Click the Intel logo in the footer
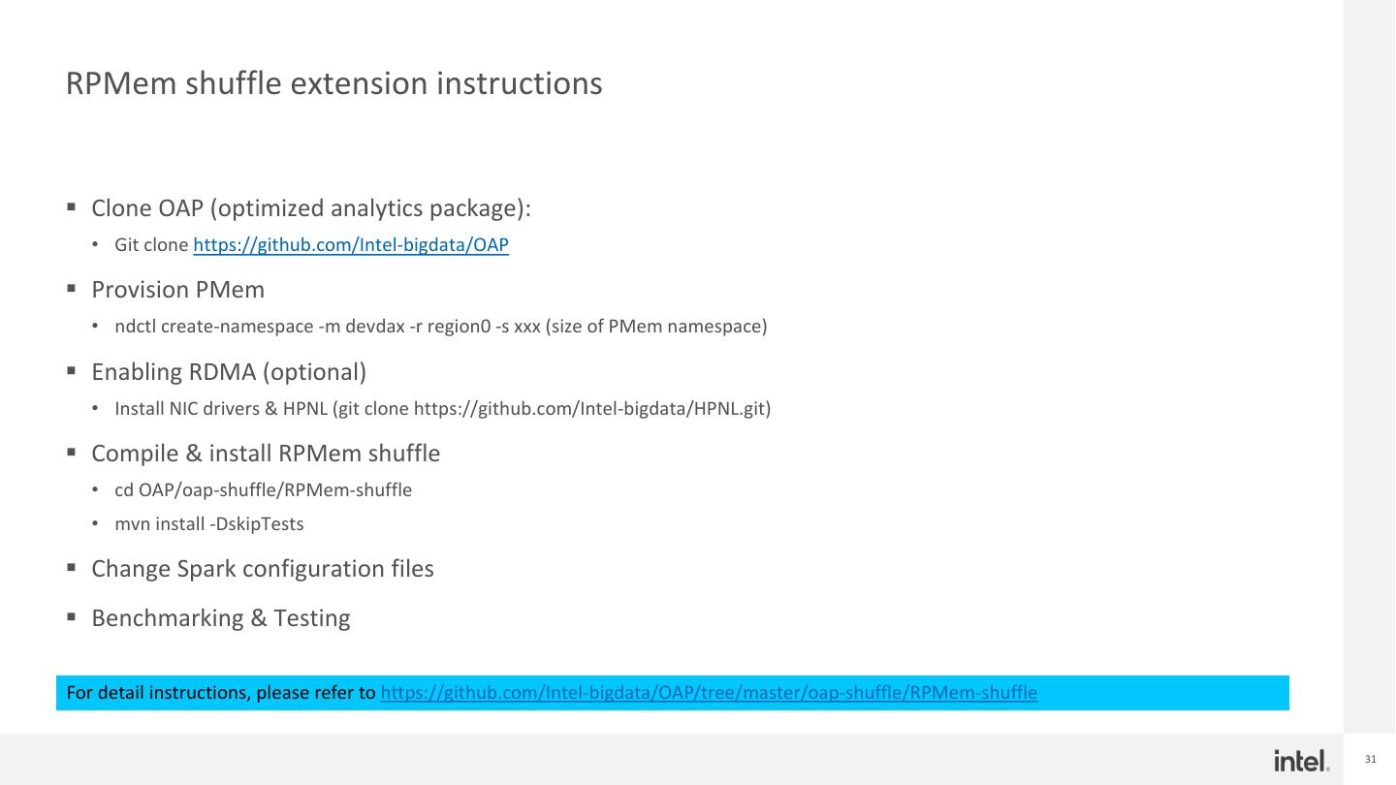The width and height of the screenshot is (1396, 785). click(x=1301, y=761)
